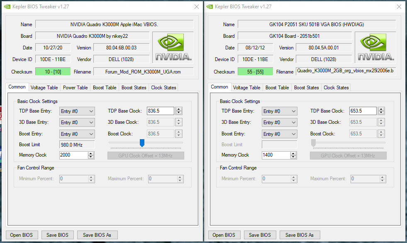This screenshot has height=243, width=407.
Task: Switch to Voltage Table tab in right window
Action: 246,88
